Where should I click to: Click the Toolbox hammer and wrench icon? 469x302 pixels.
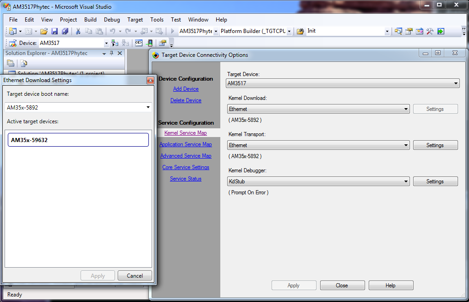click(430, 31)
